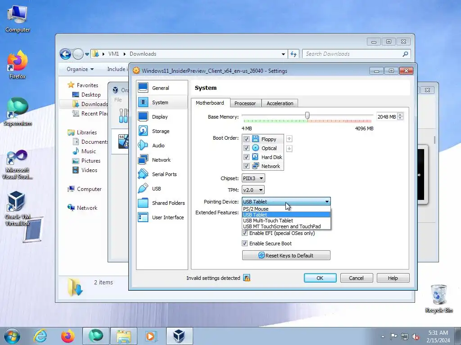Click the Optical disc boot icon
This screenshot has height=345, width=461.
click(256, 148)
